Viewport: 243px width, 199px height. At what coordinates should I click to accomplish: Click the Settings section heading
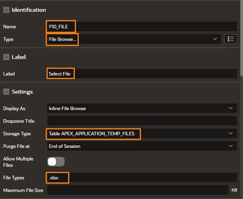tap(22, 92)
